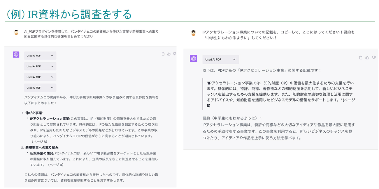Click the slide title (例) IR資料から調査をする
The image size is (379, 189).
(x=69, y=14)
